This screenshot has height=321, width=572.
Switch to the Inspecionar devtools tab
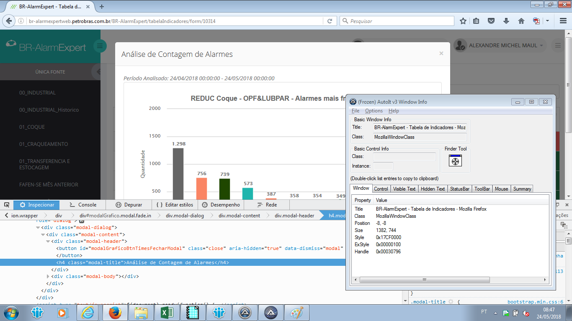36,205
